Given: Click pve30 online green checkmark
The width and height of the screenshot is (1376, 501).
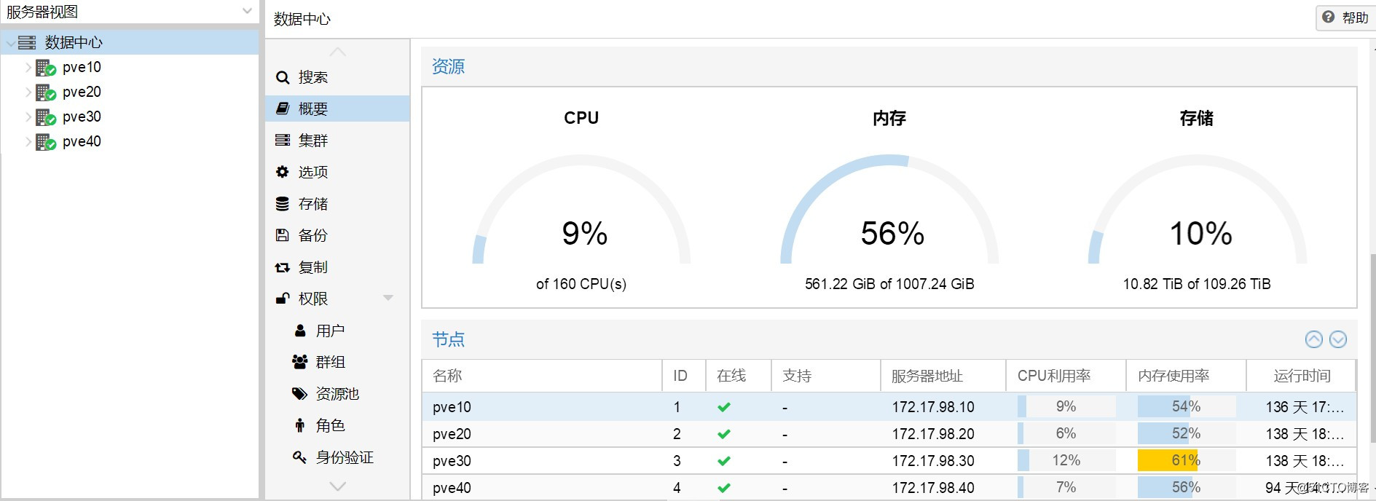Looking at the screenshot, I should [724, 461].
